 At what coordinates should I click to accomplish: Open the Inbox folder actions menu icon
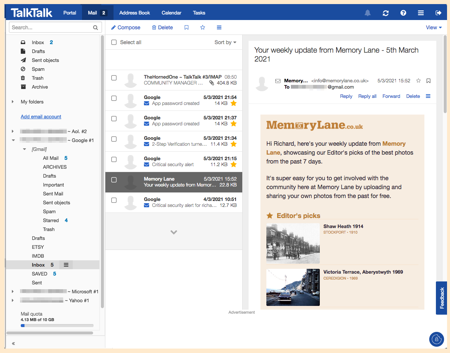(66, 265)
